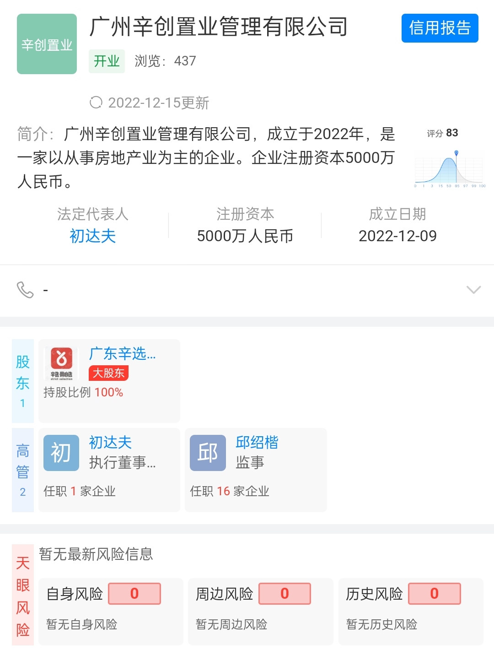Screen dimensions: 494x650
Task: Tap the 大股东 badge
Action: pos(108,373)
